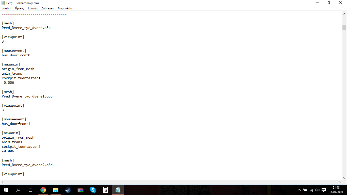Open the Task View icon
Image resolution: width=347 pixels, height=195 pixels.
[30, 190]
